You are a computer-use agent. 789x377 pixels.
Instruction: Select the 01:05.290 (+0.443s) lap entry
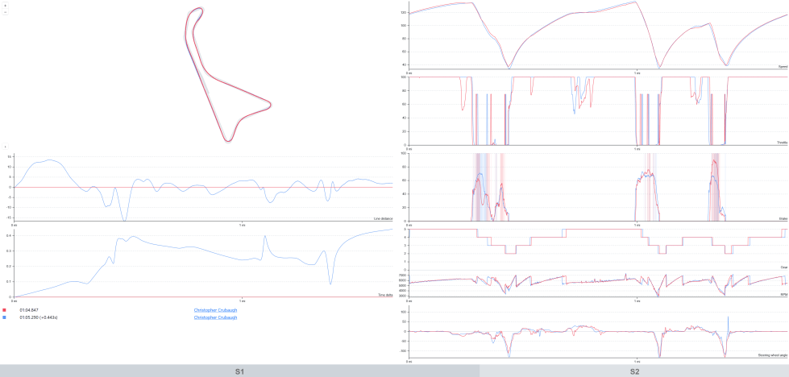(40, 317)
